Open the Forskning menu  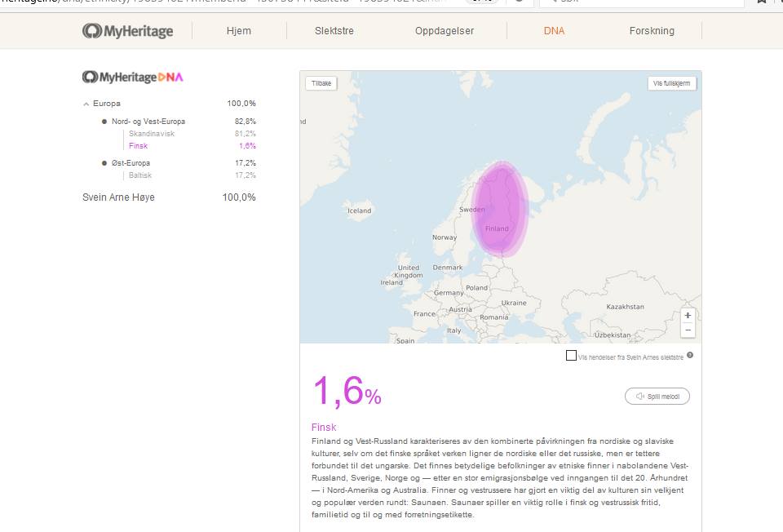pos(652,31)
